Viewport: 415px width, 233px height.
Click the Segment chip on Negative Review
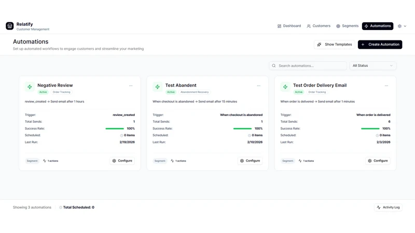32,161
